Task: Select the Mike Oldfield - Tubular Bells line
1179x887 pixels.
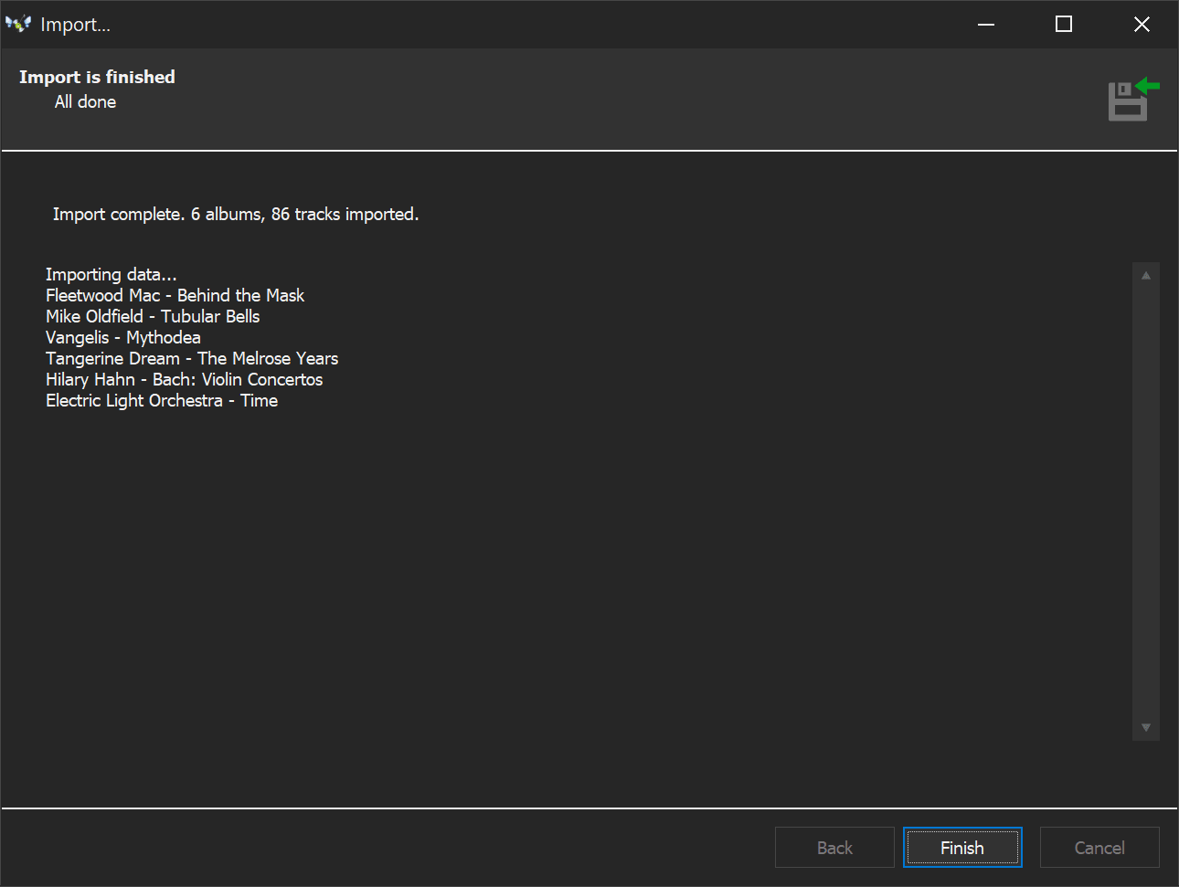Action: 153,316
